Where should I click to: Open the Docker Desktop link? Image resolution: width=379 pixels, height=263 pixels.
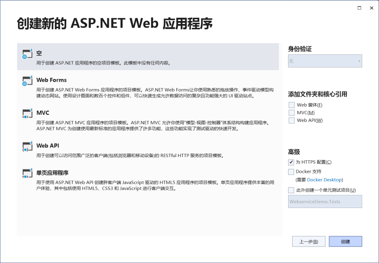(324, 180)
